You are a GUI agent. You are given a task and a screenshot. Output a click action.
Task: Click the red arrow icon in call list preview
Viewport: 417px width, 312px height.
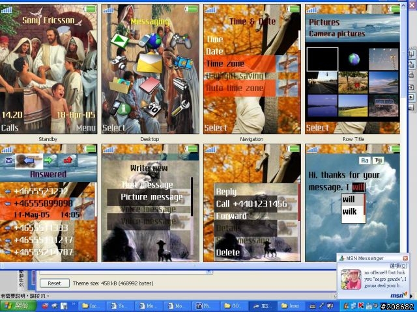68,160
